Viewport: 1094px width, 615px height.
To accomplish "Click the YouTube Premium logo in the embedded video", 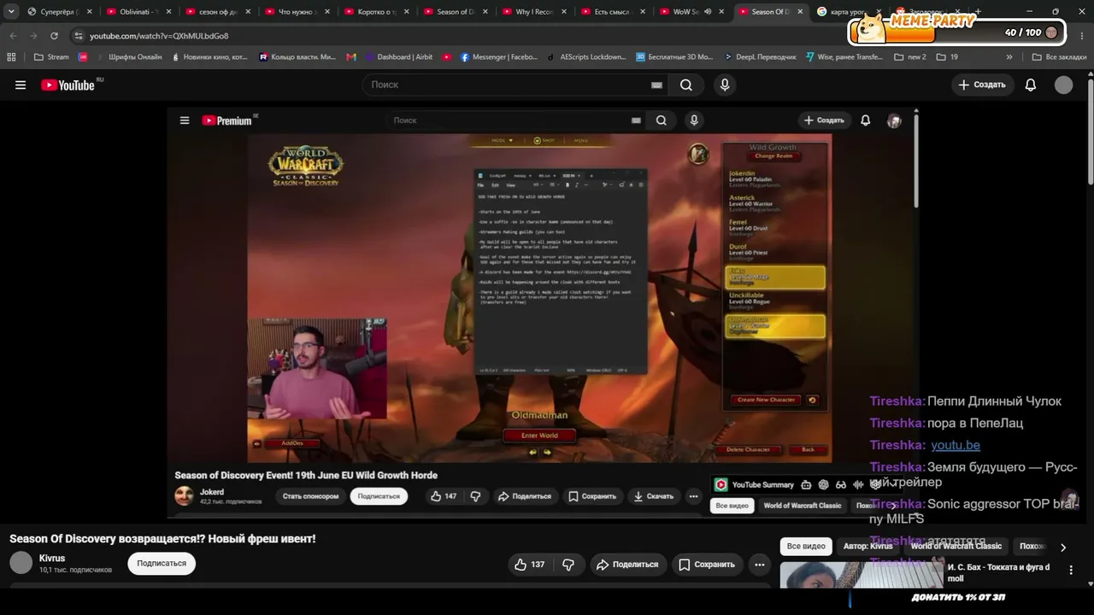I will click(229, 120).
